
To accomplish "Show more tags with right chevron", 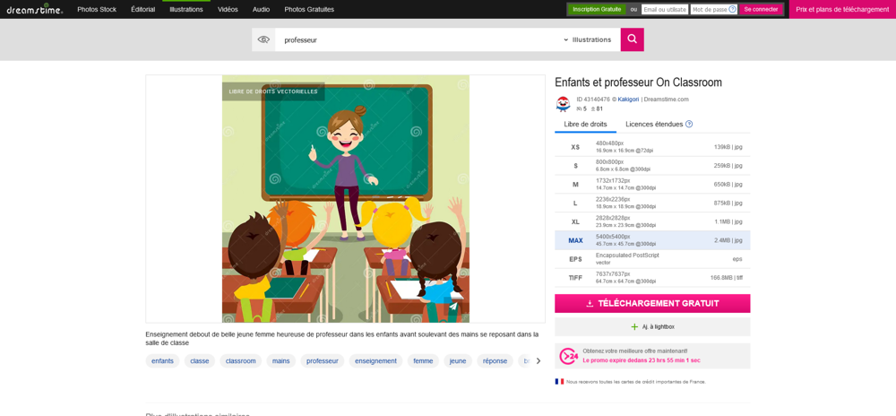I will pos(538,360).
